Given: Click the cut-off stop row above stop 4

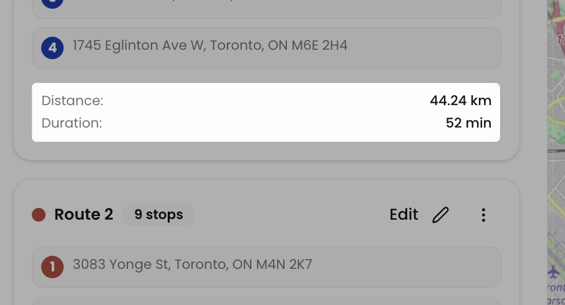Looking at the screenshot, I should click(x=266, y=9).
